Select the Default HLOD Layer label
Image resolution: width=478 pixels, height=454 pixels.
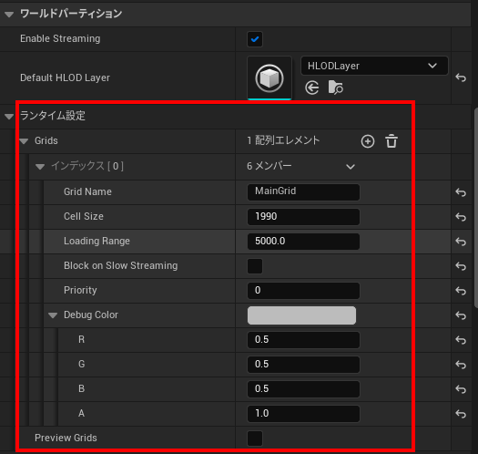(x=65, y=77)
